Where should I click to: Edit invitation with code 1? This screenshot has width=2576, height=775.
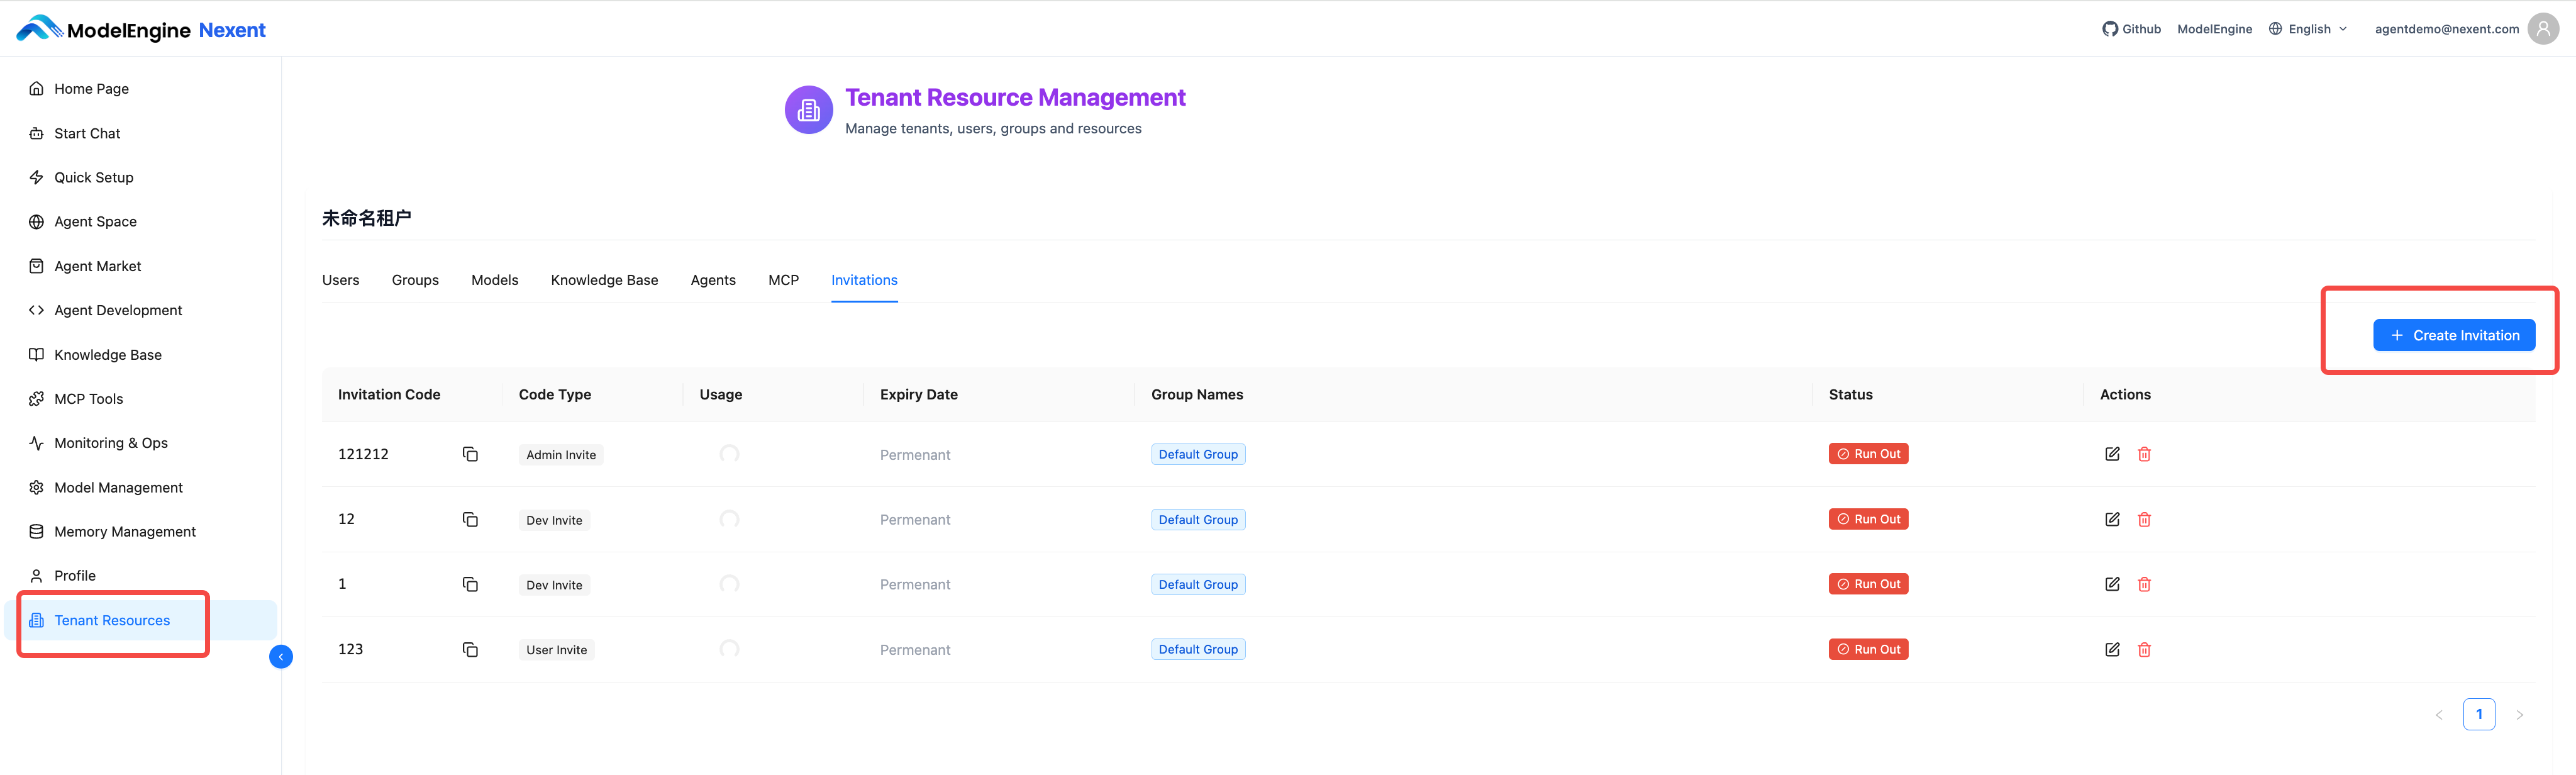click(2112, 585)
